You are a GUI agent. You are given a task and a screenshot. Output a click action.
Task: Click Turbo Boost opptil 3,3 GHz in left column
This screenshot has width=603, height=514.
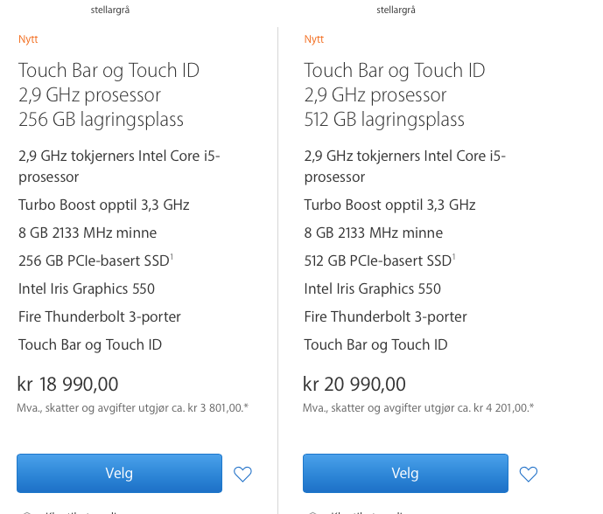tap(104, 205)
